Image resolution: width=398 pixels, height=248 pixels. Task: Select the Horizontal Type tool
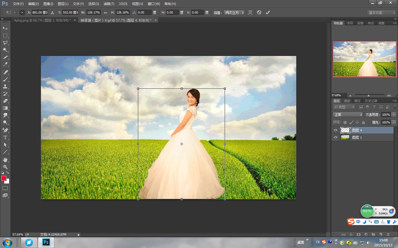point(5,138)
